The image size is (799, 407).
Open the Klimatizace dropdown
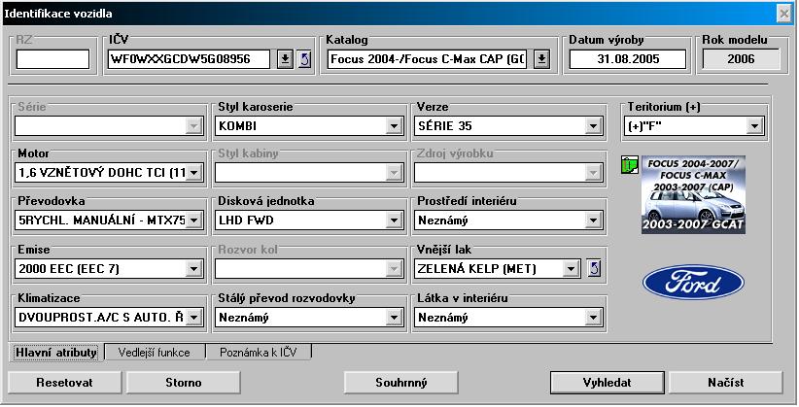pyautogui.click(x=193, y=316)
